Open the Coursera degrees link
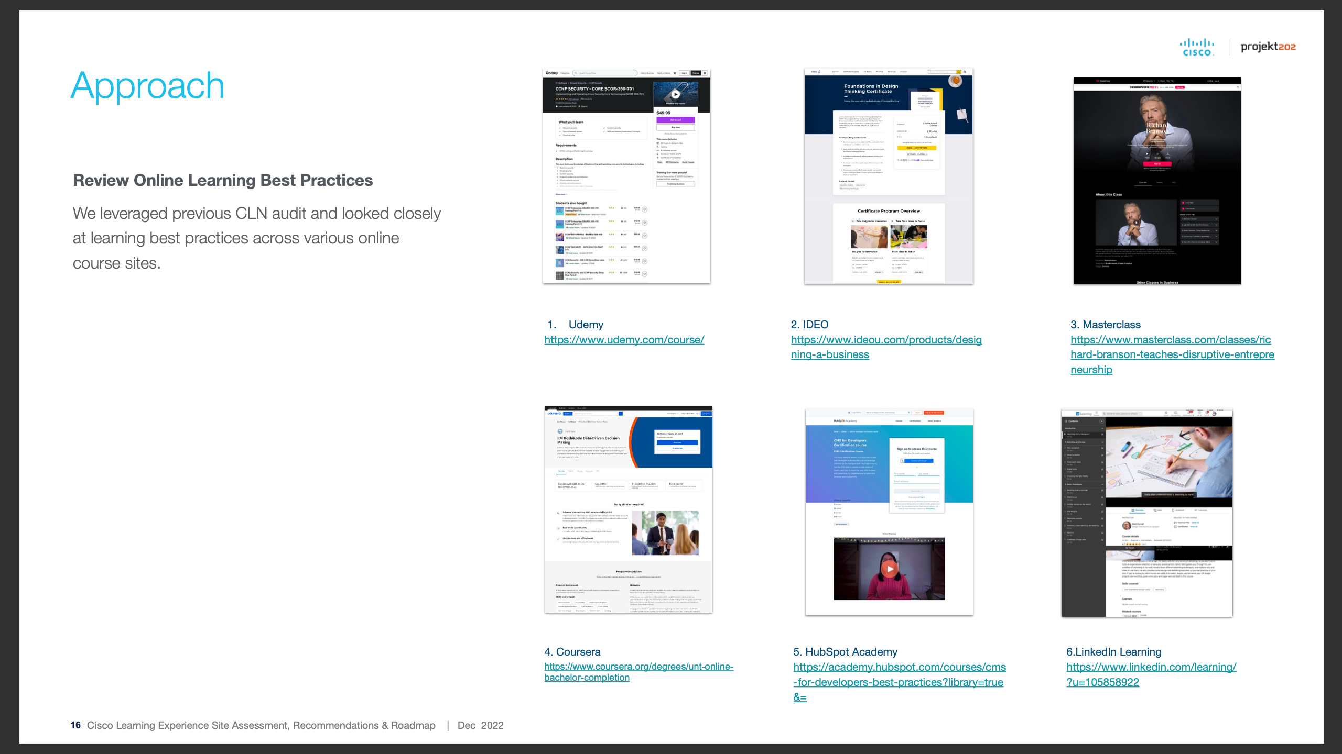 click(x=638, y=672)
